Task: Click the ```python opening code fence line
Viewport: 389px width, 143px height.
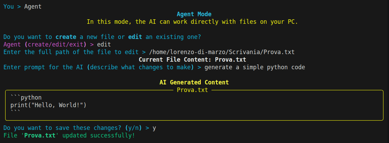Action: [26, 98]
